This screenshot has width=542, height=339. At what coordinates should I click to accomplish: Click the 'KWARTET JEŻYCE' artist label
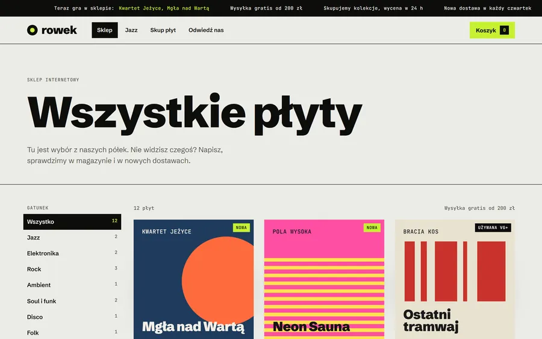[167, 231]
